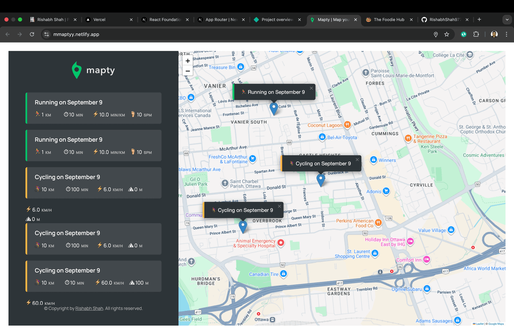Open the browser extensions puzzle icon
This screenshot has width=514, height=334.
[476, 34]
